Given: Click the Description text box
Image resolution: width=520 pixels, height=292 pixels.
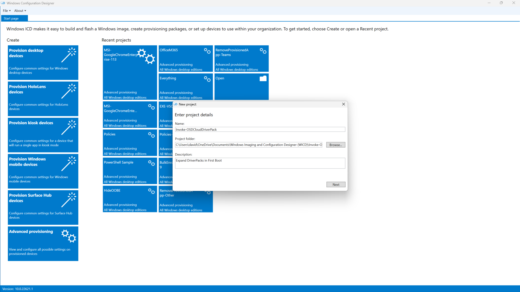Looking at the screenshot, I should tap(260, 163).
